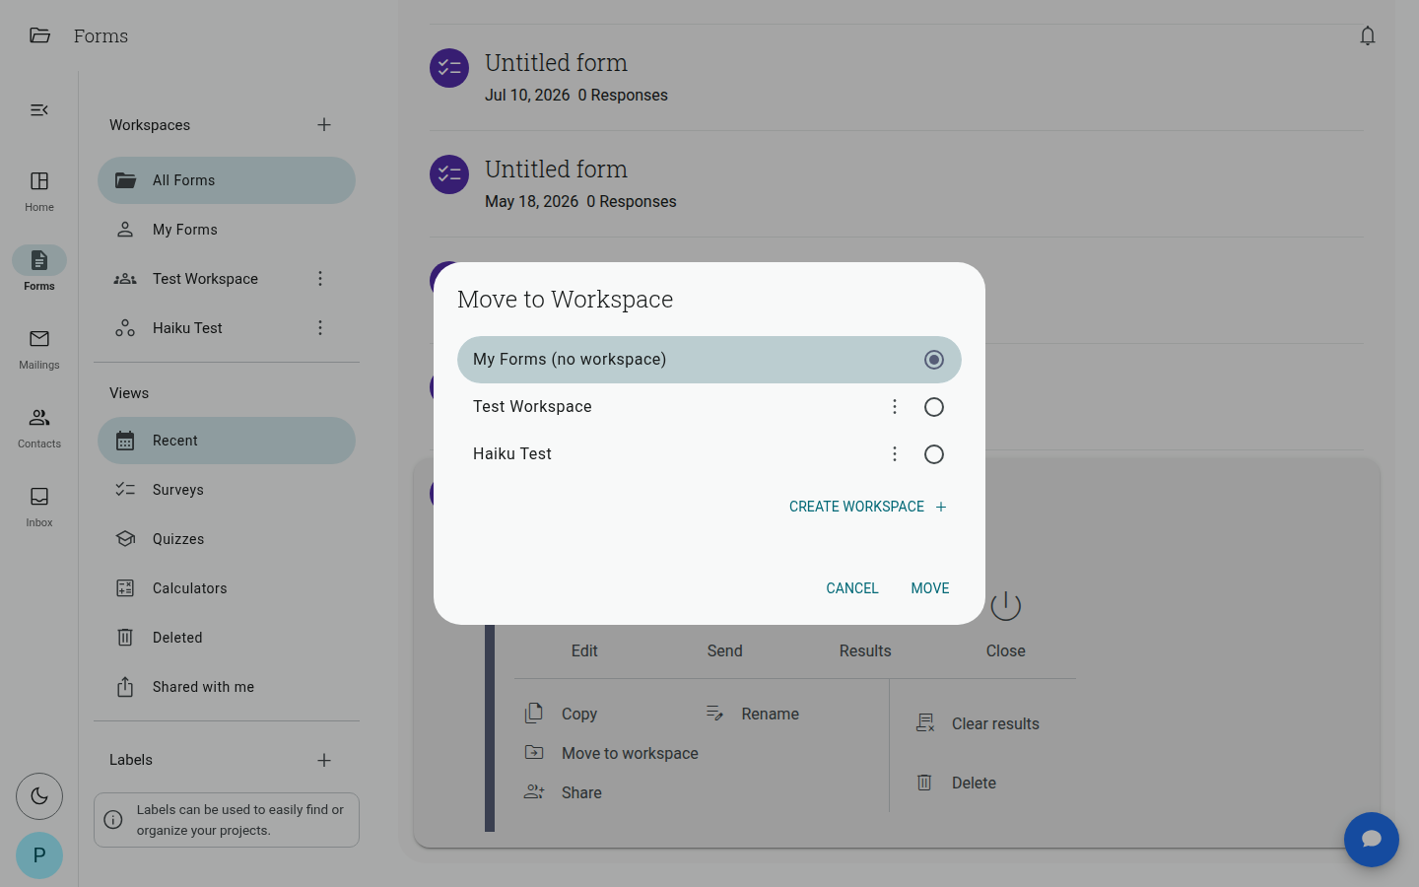The width and height of the screenshot is (1419, 887).
Task: Open the folder icon next to Forms title
Action: [39, 35]
